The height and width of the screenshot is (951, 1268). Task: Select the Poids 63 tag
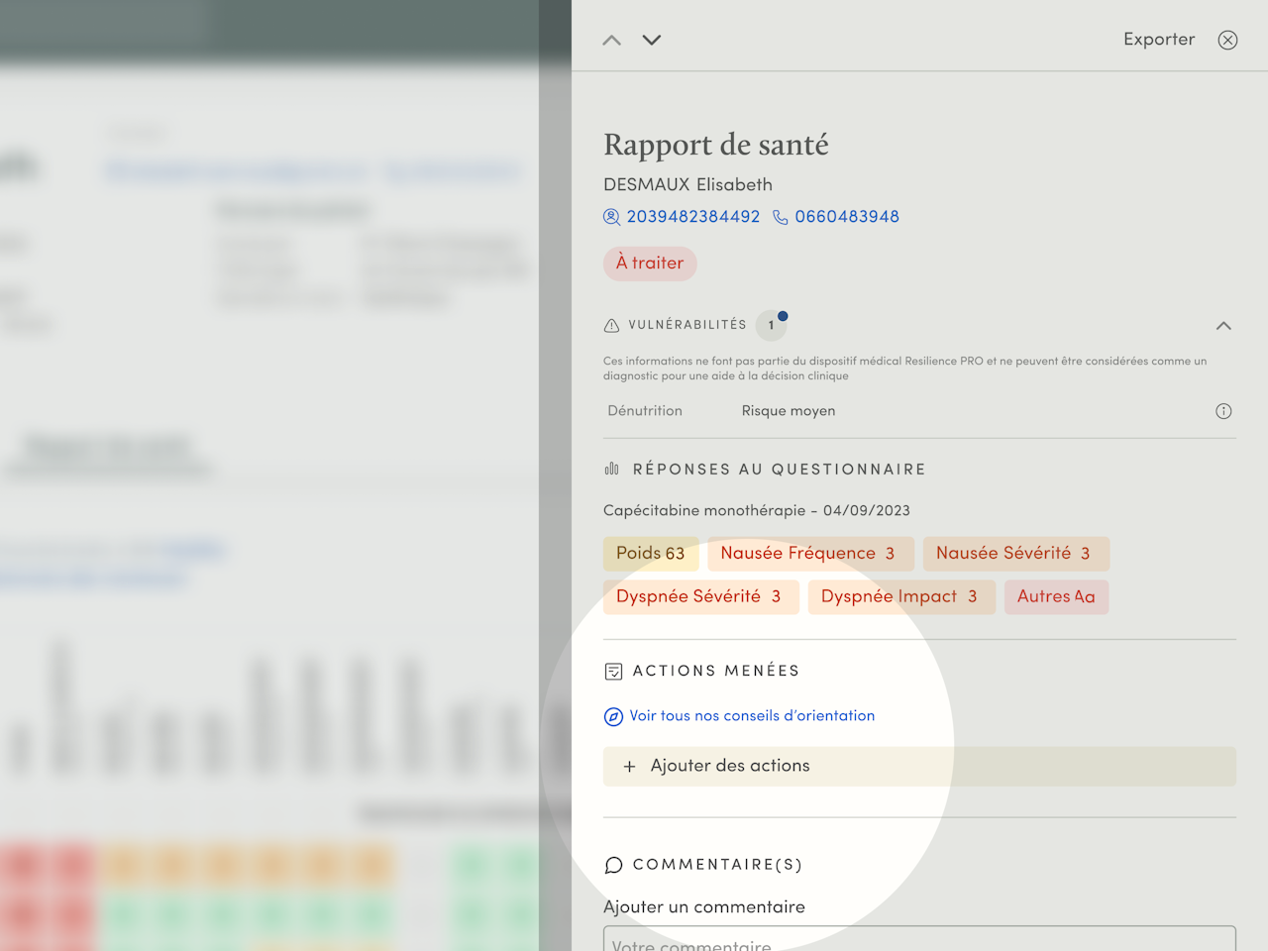651,554
